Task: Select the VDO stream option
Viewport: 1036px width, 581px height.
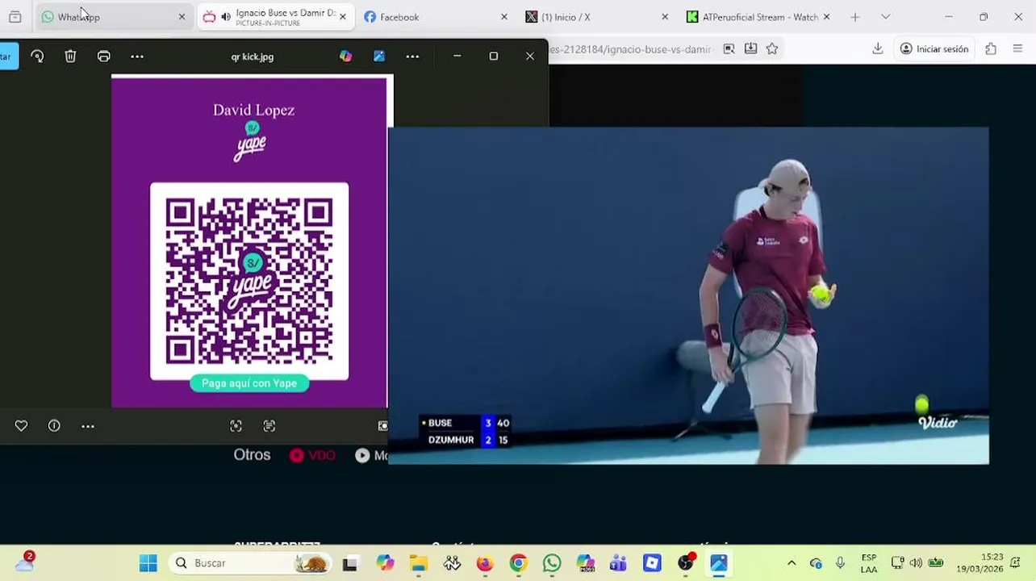Action: [x=312, y=455]
